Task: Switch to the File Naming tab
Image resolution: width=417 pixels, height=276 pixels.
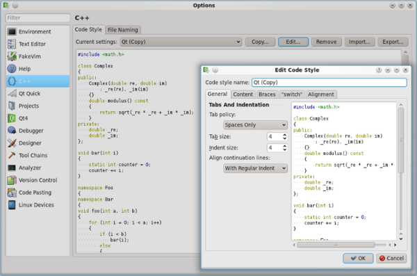Action: [122, 30]
